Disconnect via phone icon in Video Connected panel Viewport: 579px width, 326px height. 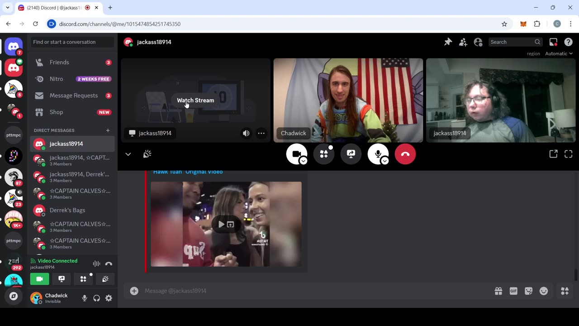pyautogui.click(x=109, y=264)
